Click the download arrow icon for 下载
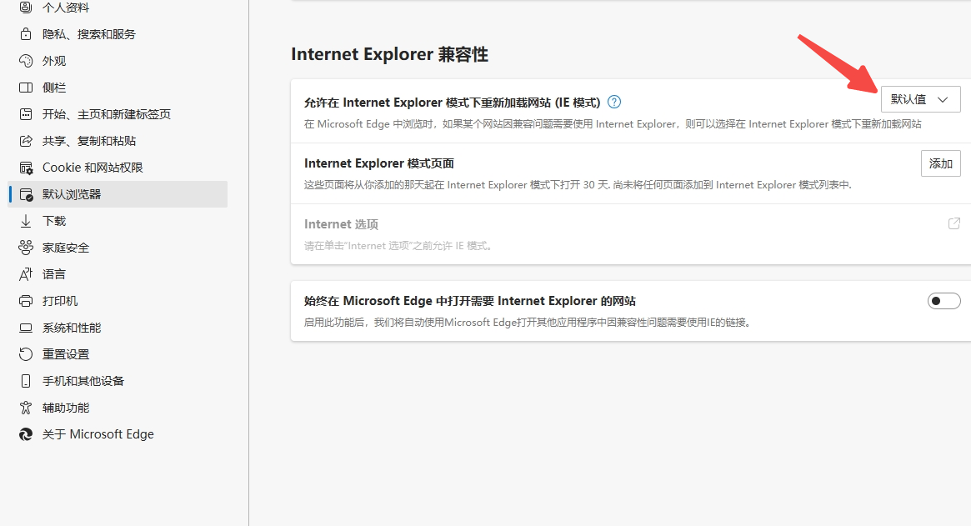 25,221
